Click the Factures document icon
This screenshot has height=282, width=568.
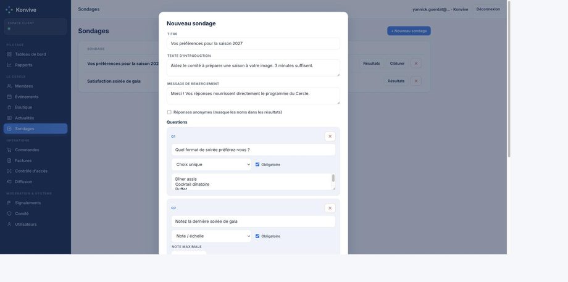(x=9, y=160)
